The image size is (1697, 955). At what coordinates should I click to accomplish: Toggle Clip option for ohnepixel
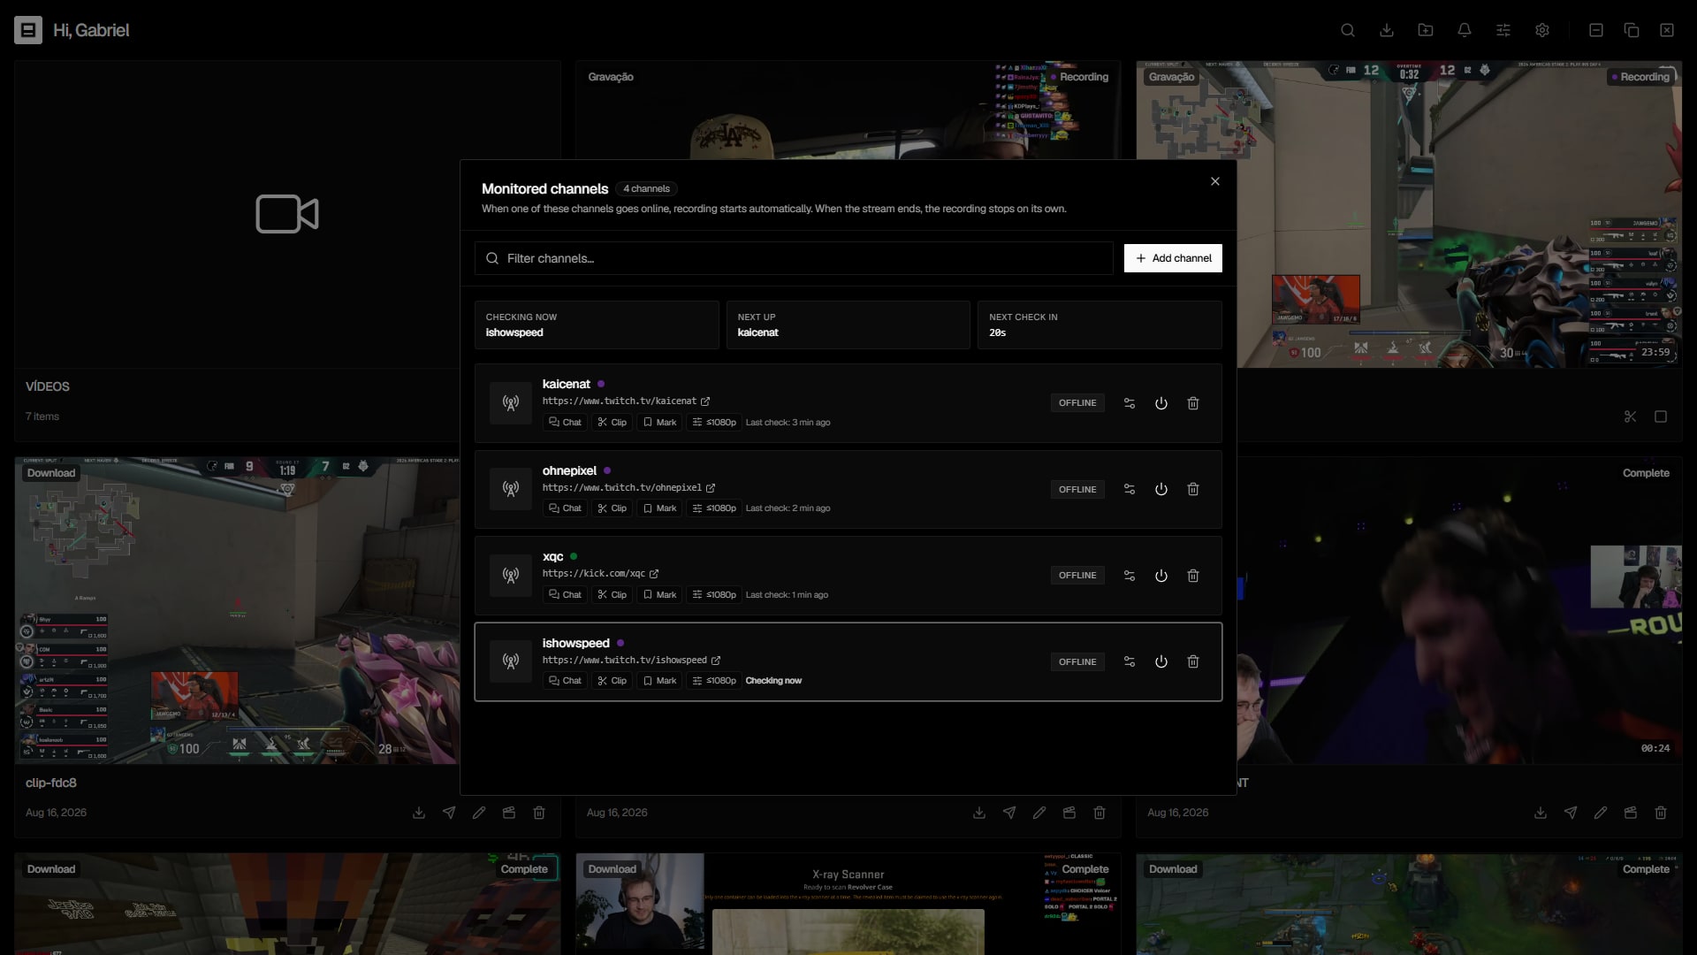pyautogui.click(x=612, y=508)
